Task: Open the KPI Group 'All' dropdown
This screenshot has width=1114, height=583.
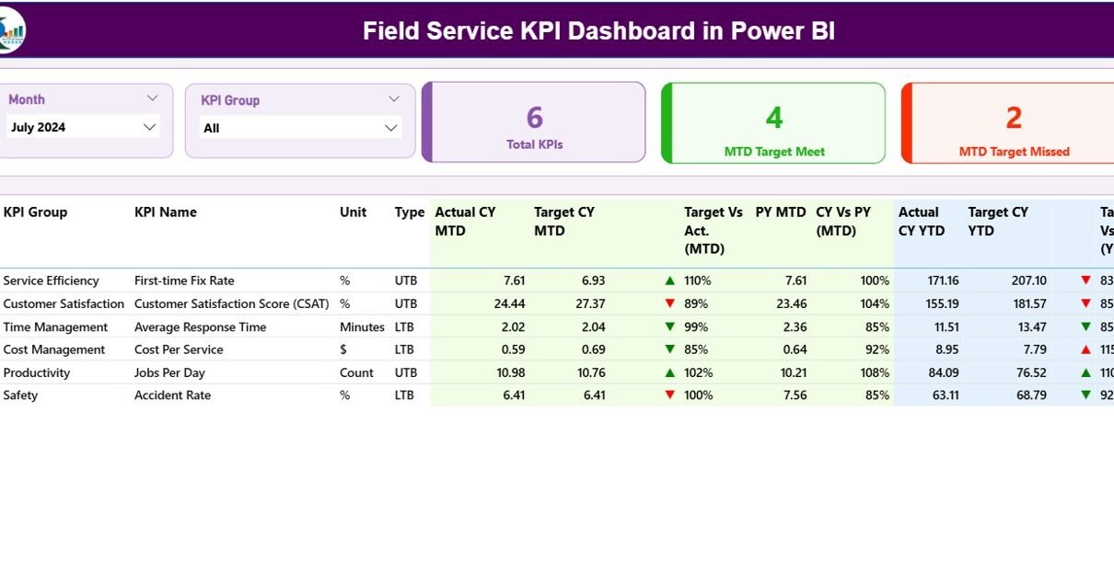Action: tap(390, 128)
